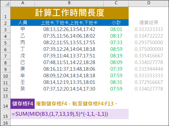Select result cell 0.293750000

[x=149, y=42]
